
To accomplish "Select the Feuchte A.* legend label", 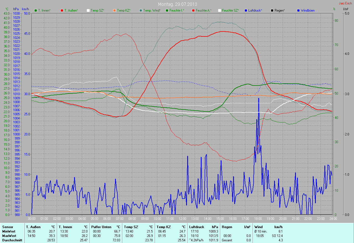I will click(x=203, y=10).
